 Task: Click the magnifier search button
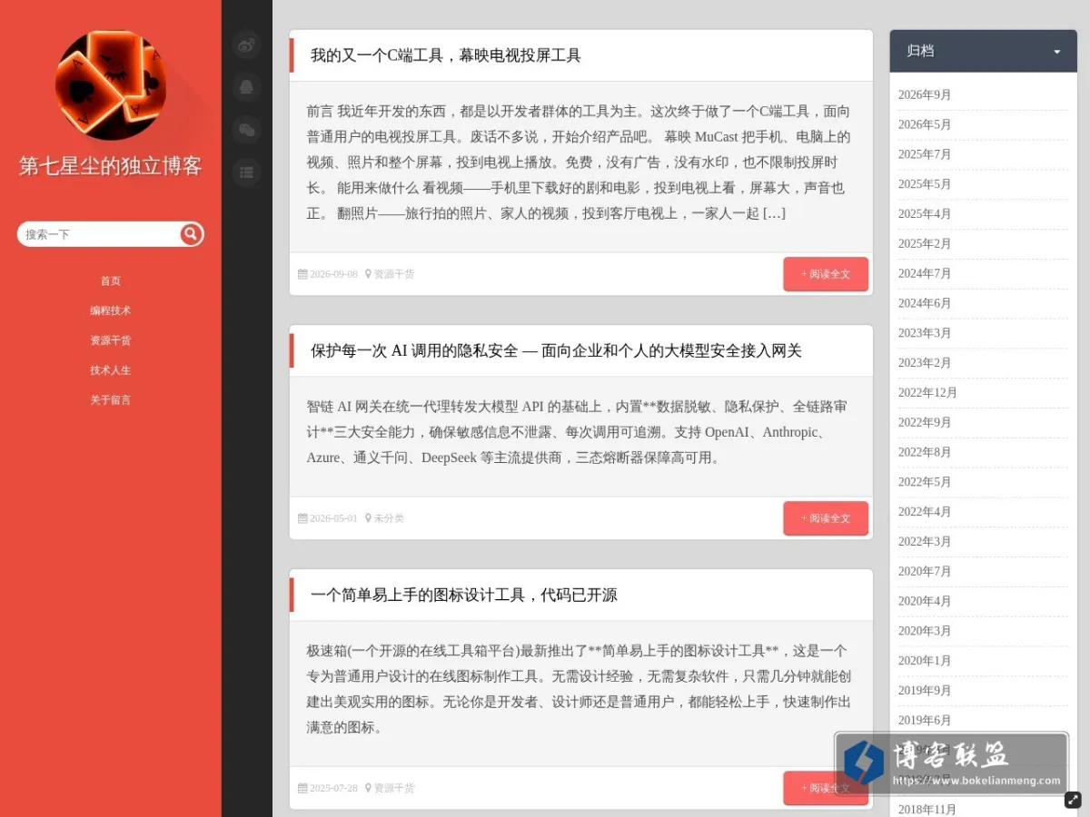coord(191,234)
